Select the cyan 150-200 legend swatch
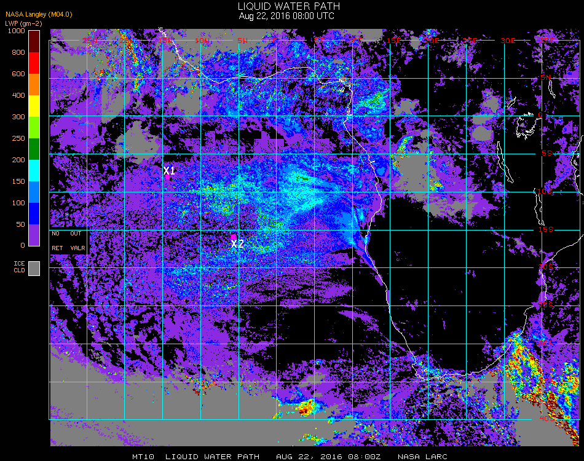 point(34,170)
